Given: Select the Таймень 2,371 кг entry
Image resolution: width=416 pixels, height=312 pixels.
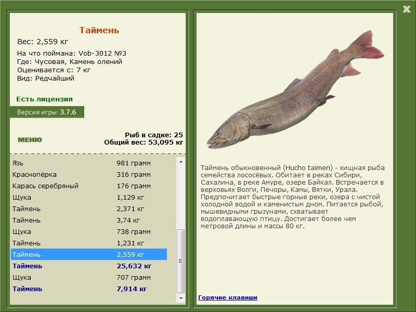Looking at the screenshot, I should 89,209.
